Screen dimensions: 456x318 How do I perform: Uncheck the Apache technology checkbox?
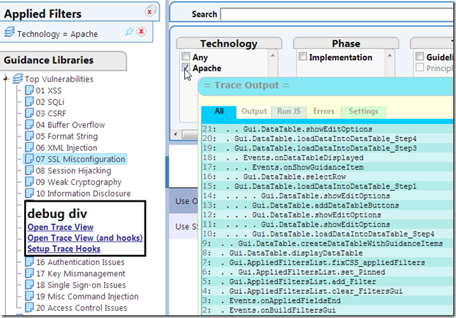click(x=186, y=68)
